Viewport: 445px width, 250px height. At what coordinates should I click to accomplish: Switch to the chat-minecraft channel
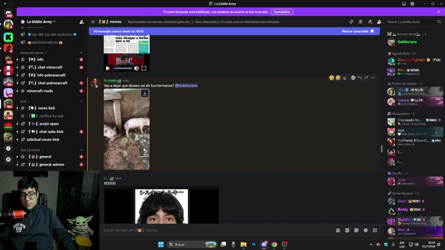(x=51, y=67)
